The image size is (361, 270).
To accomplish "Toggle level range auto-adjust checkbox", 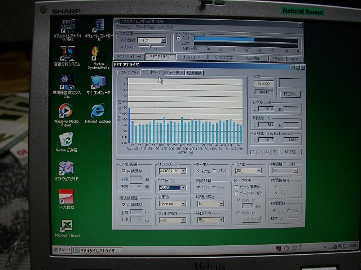I will pyautogui.click(x=124, y=170).
